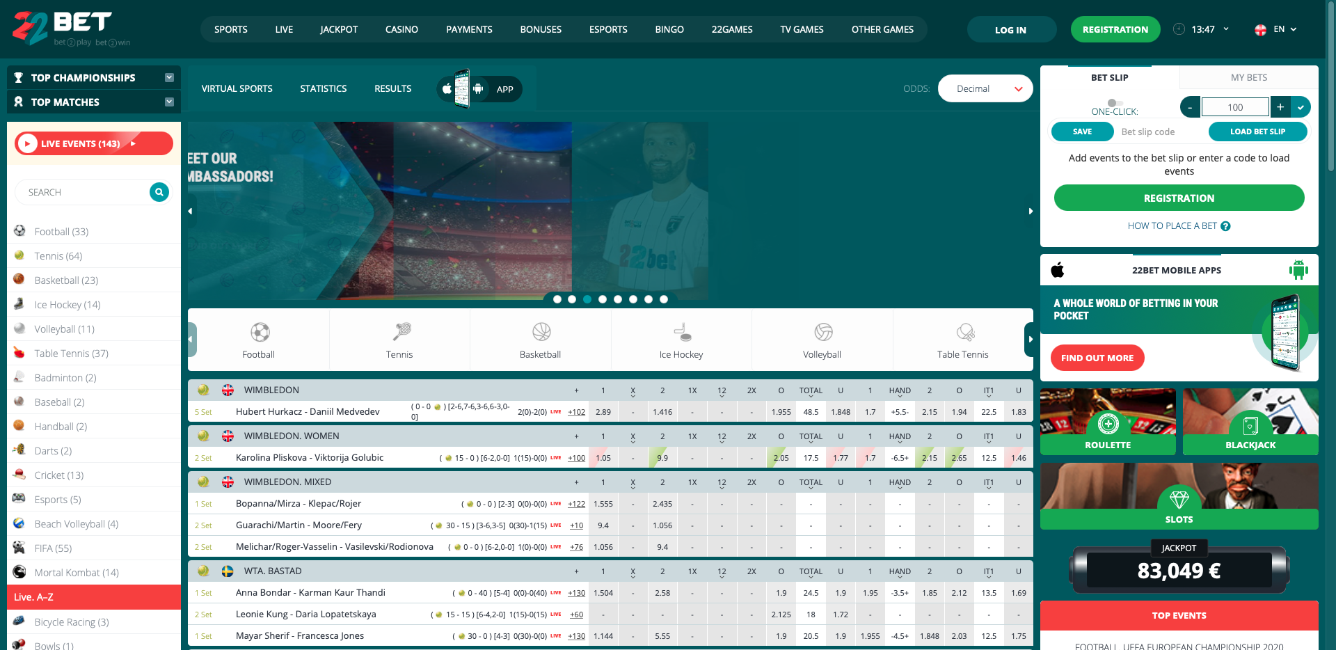Open EN language dropdown
This screenshot has height=650, width=1336.
click(x=1285, y=29)
